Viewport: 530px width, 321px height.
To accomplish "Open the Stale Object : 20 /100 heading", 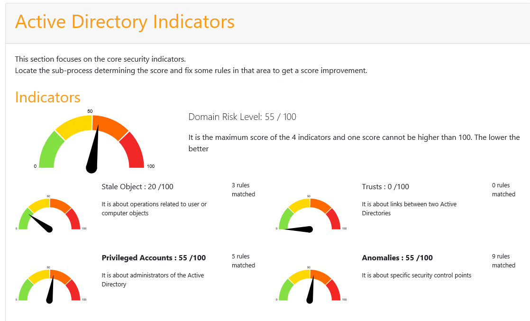I will [x=137, y=187].
